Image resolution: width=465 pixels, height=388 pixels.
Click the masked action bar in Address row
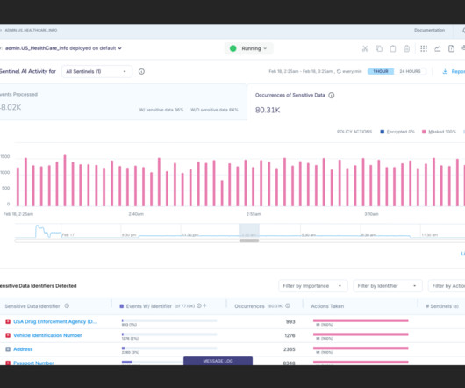tap(361, 348)
